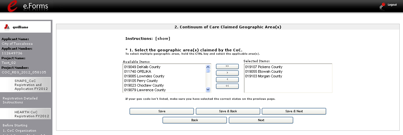Move all items with the >> button

tap(227, 66)
